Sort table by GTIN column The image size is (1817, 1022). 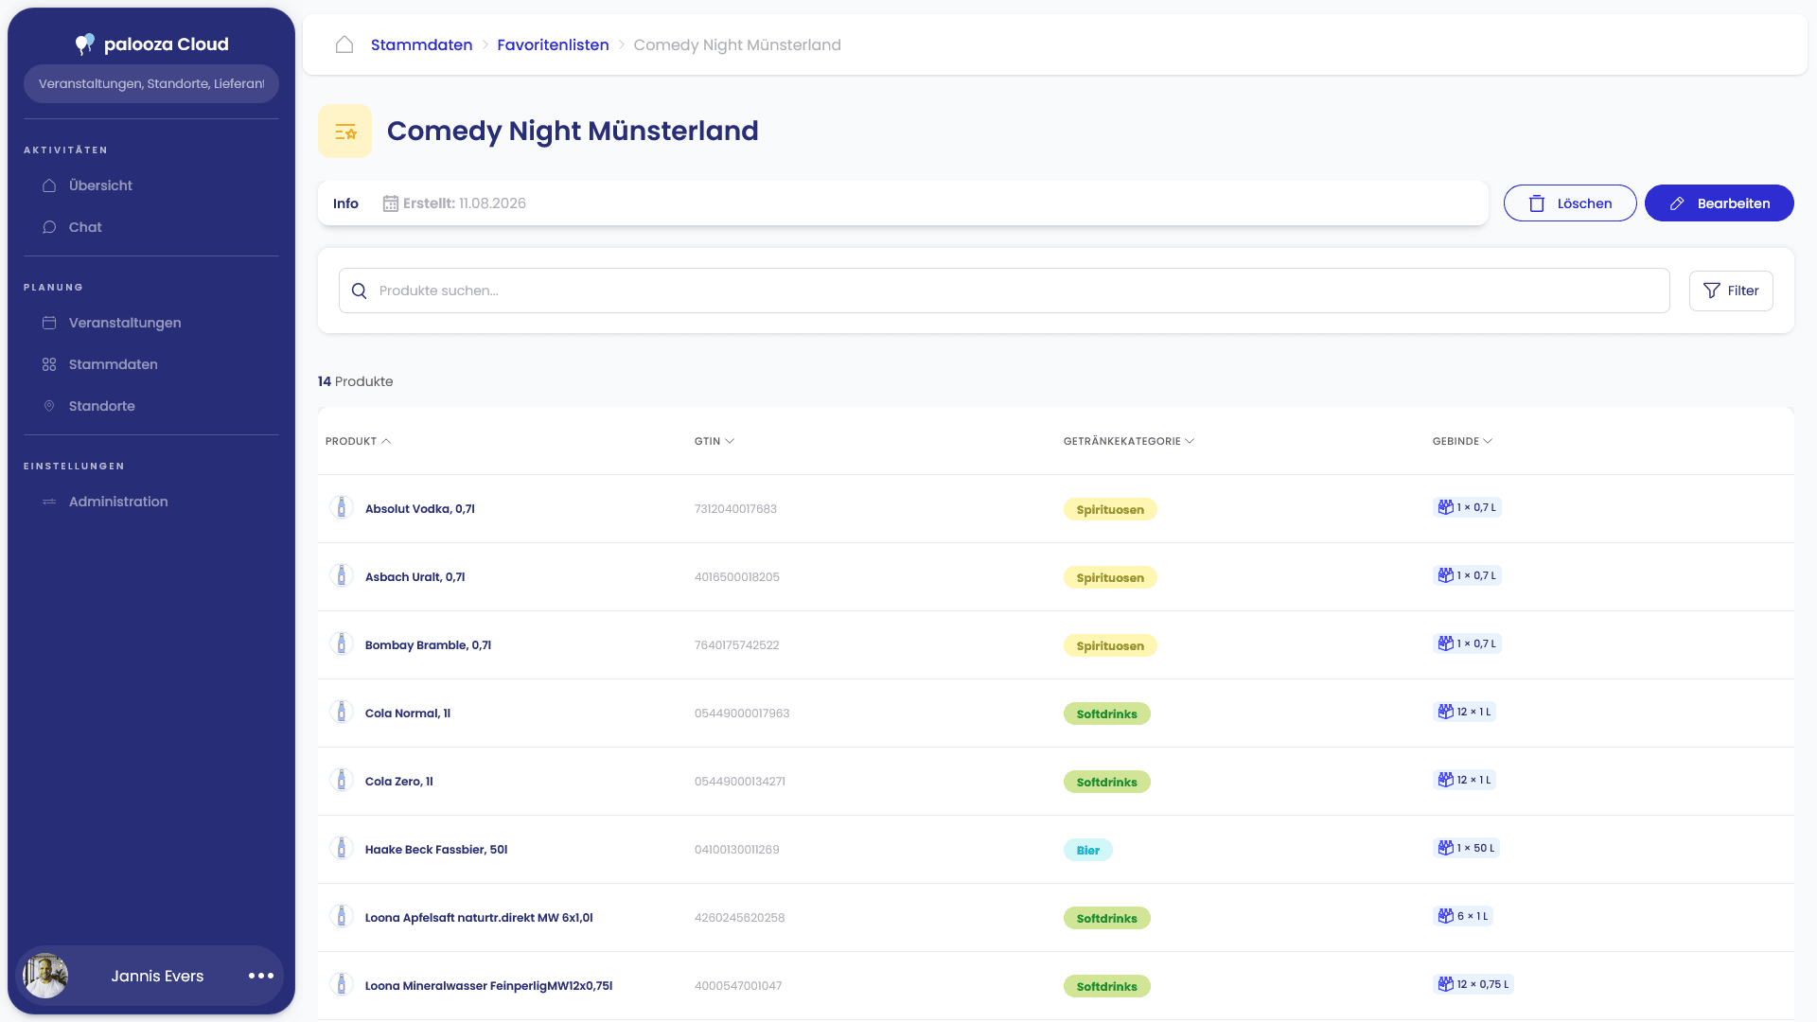coord(714,441)
